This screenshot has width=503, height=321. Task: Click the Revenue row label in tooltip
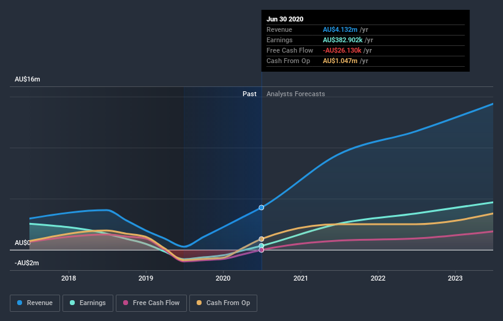click(x=279, y=29)
